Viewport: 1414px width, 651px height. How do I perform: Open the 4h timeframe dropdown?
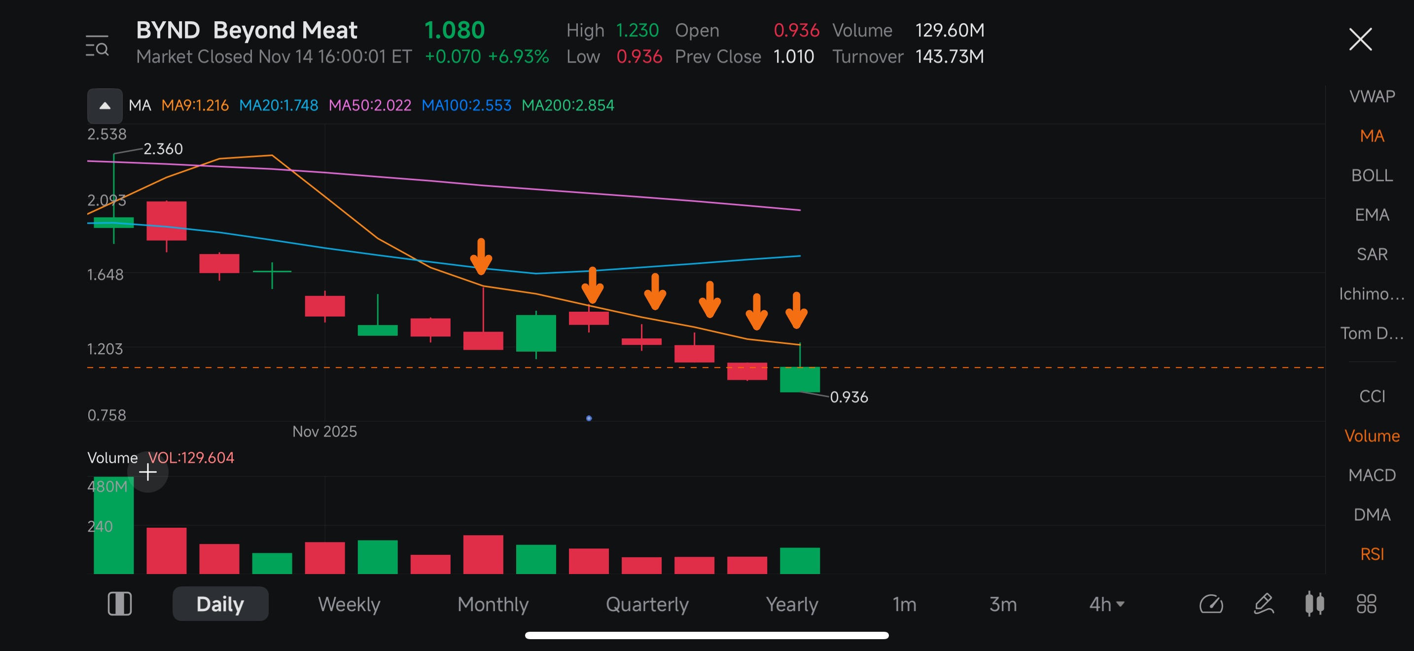coord(1107,604)
